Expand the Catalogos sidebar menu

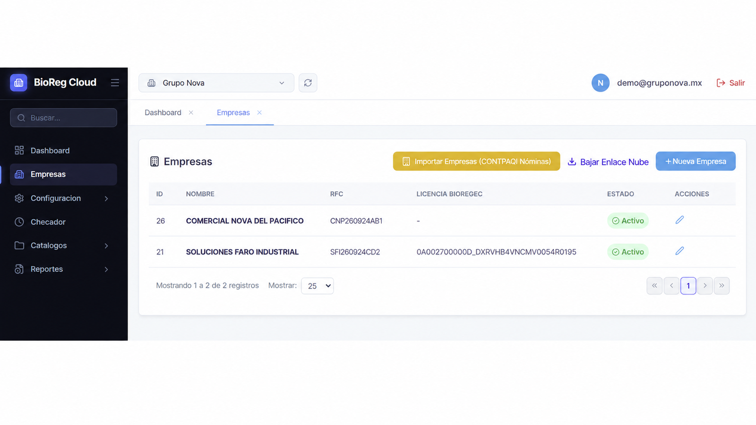coord(63,246)
